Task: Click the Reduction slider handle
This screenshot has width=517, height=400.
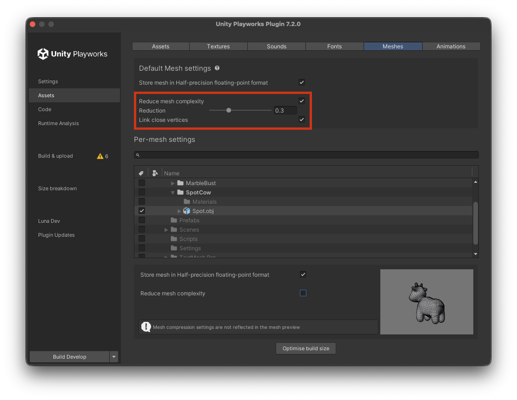Action: (x=228, y=110)
